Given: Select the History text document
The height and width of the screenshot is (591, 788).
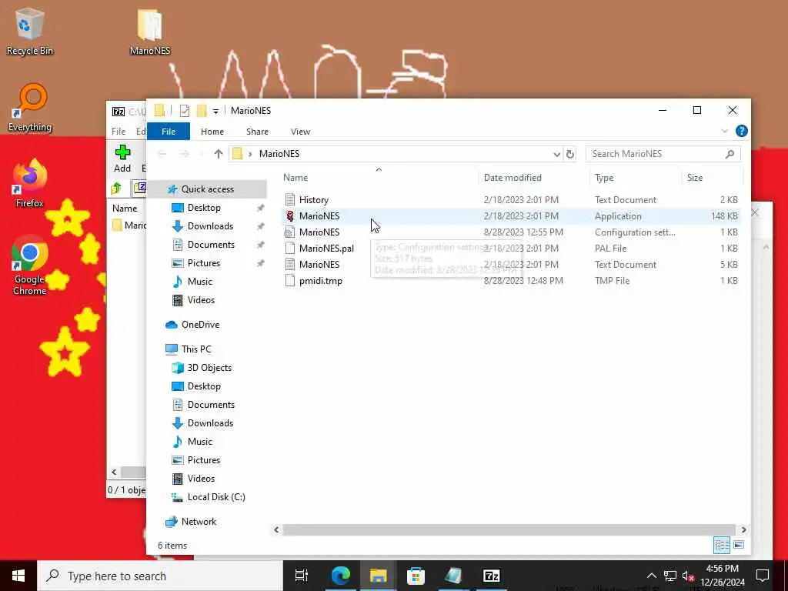Looking at the screenshot, I should click(511, 200).
